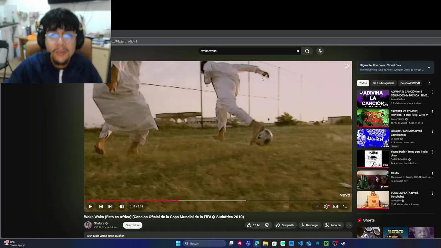Open options menu for Adivina la Canción
The height and width of the screenshot is (248, 441).
point(433,92)
